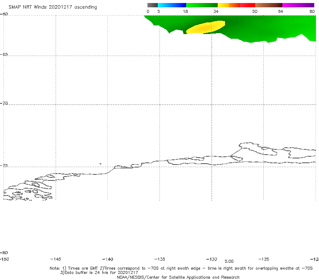This screenshot has width=319, height=280.
Task: Click the green segment of the wind color bar
Action: [x=202, y=5]
